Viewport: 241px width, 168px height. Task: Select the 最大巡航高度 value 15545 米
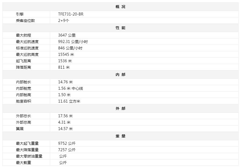66,54
